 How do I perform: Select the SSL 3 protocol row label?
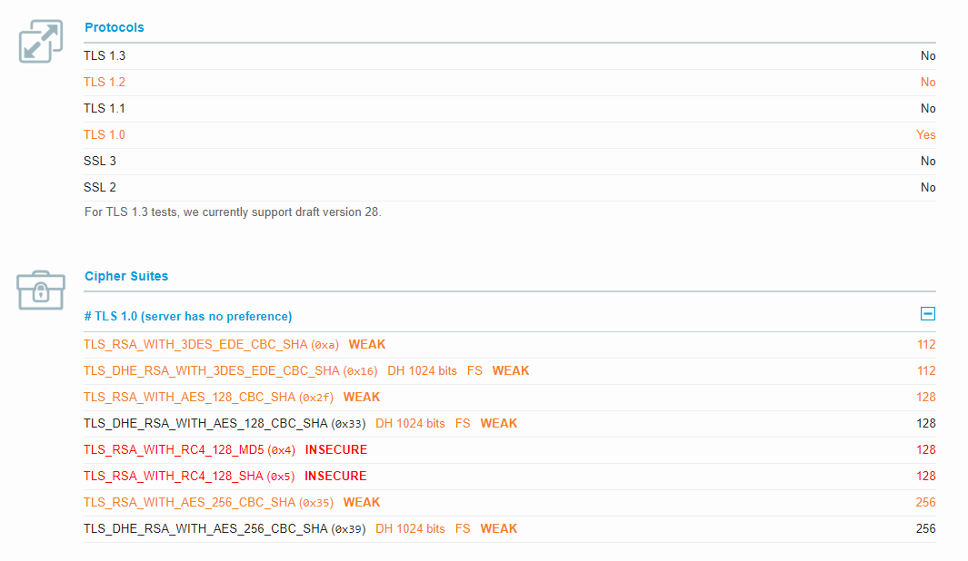coord(100,161)
